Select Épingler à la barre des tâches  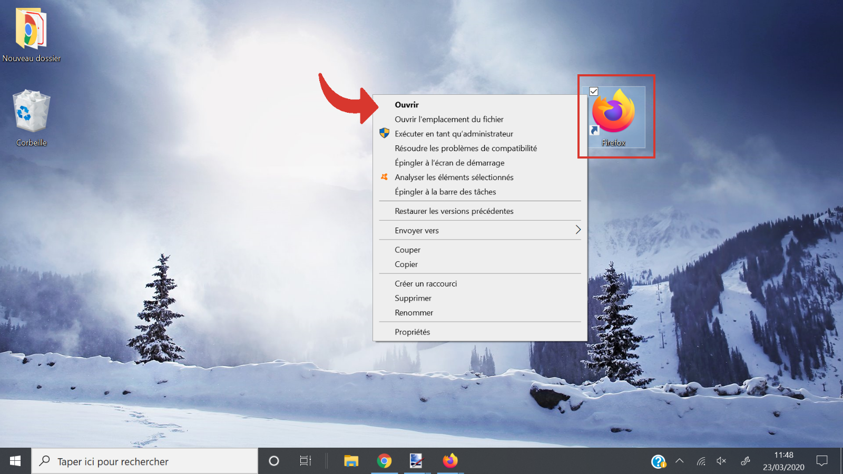coord(445,192)
